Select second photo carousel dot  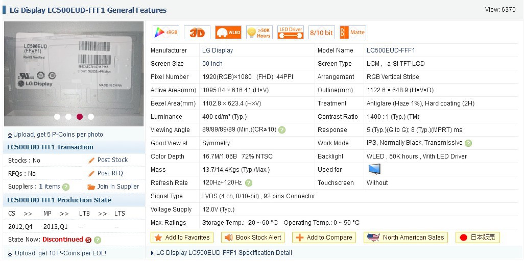[x=68, y=117]
